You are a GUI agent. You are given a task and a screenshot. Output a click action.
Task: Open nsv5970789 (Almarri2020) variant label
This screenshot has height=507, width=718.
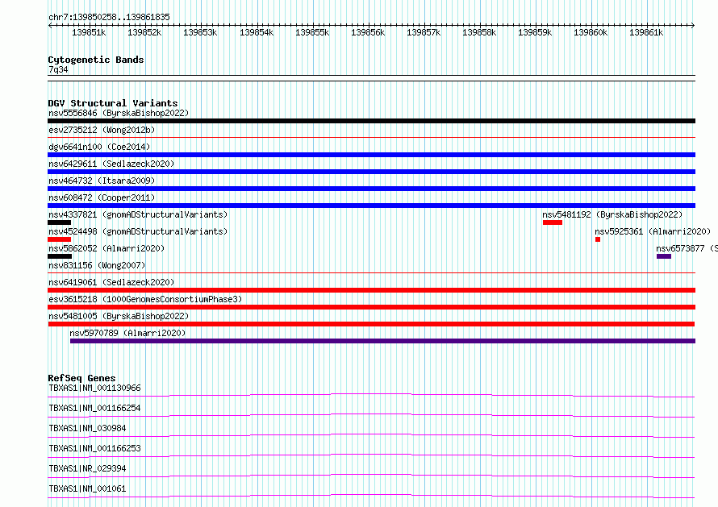[127, 333]
